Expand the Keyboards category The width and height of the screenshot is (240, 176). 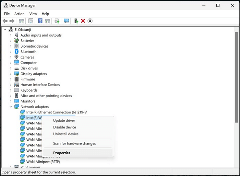click(11, 90)
